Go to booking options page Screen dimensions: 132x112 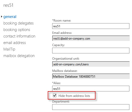[x=17, y=30]
